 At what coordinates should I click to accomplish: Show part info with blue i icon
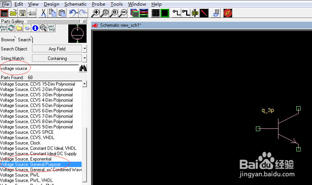coord(35,28)
